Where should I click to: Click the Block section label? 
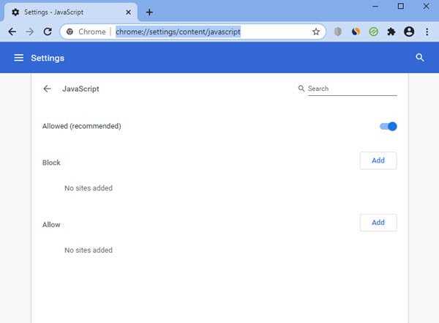(x=51, y=163)
